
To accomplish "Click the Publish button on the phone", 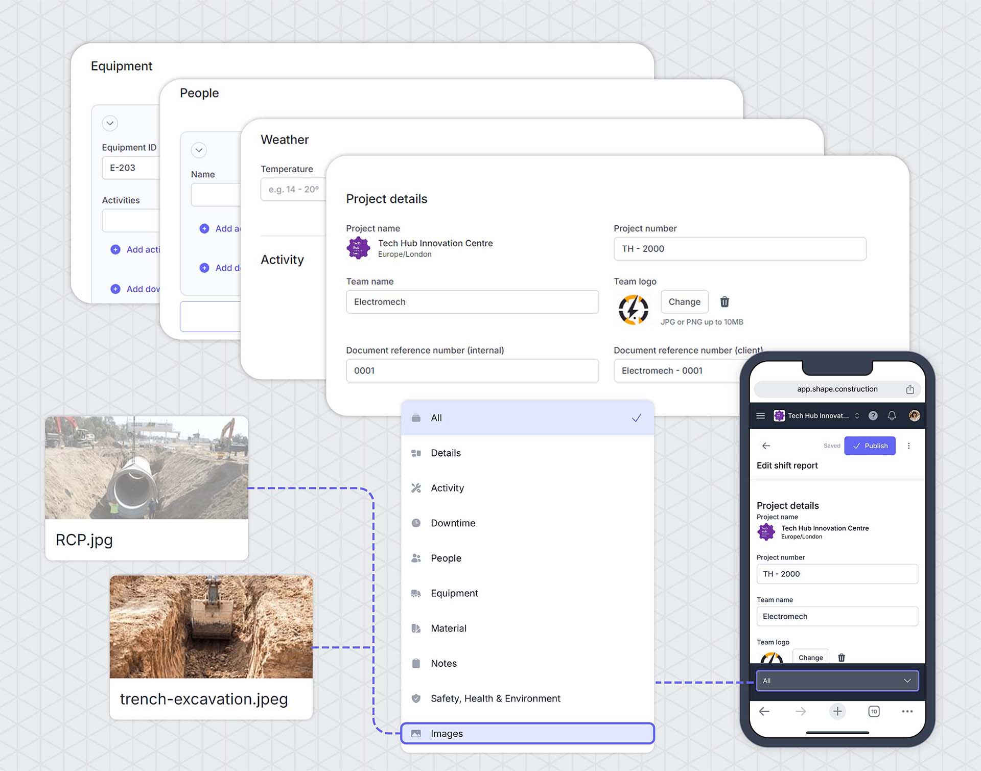I will (x=870, y=446).
